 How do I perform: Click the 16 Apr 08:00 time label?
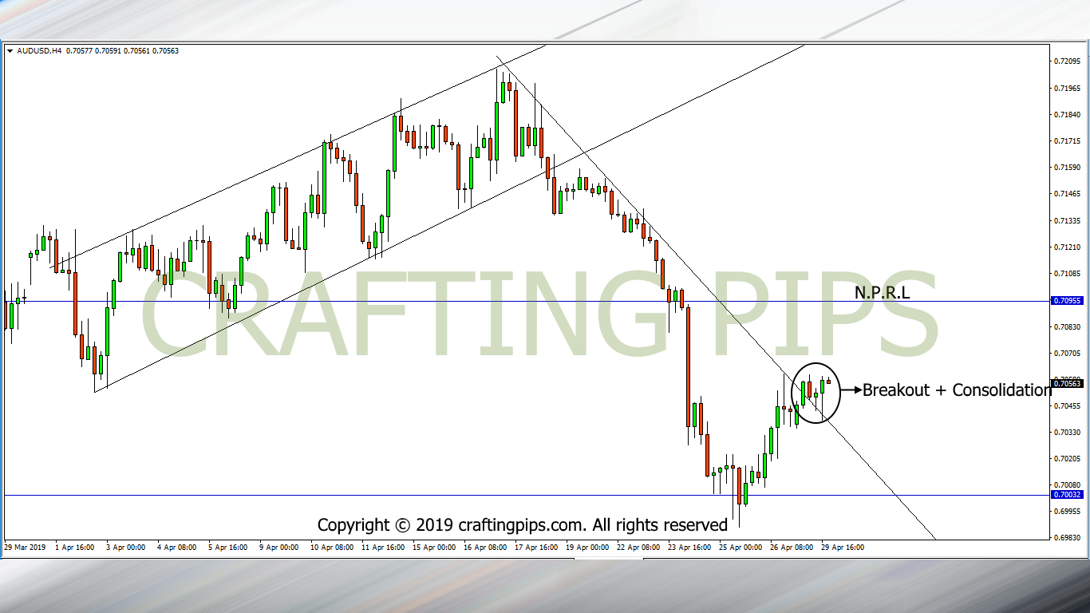(x=485, y=548)
